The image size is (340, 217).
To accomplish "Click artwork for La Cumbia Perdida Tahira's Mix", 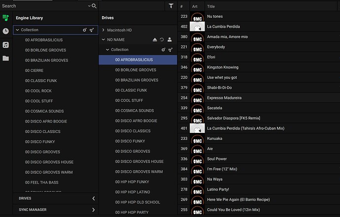I will (197, 128).
